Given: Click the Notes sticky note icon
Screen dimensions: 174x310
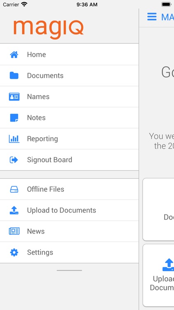Looking at the screenshot, I should (14, 118).
